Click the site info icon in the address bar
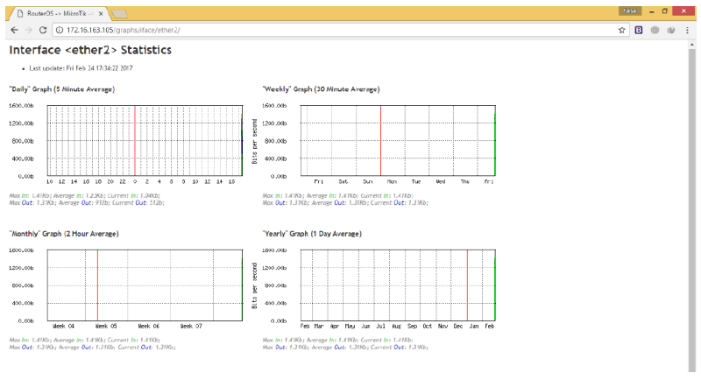701x387 pixels. click(60, 30)
